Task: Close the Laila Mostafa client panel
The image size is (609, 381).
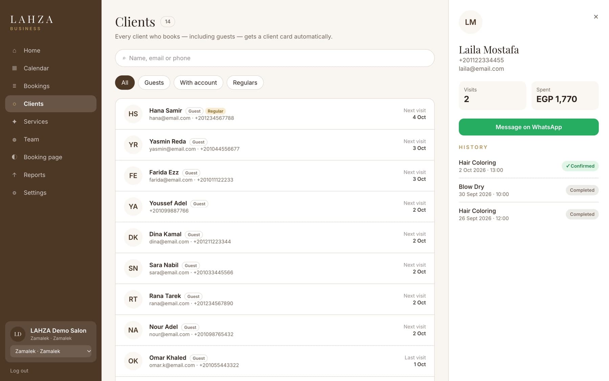Action: pos(596,17)
